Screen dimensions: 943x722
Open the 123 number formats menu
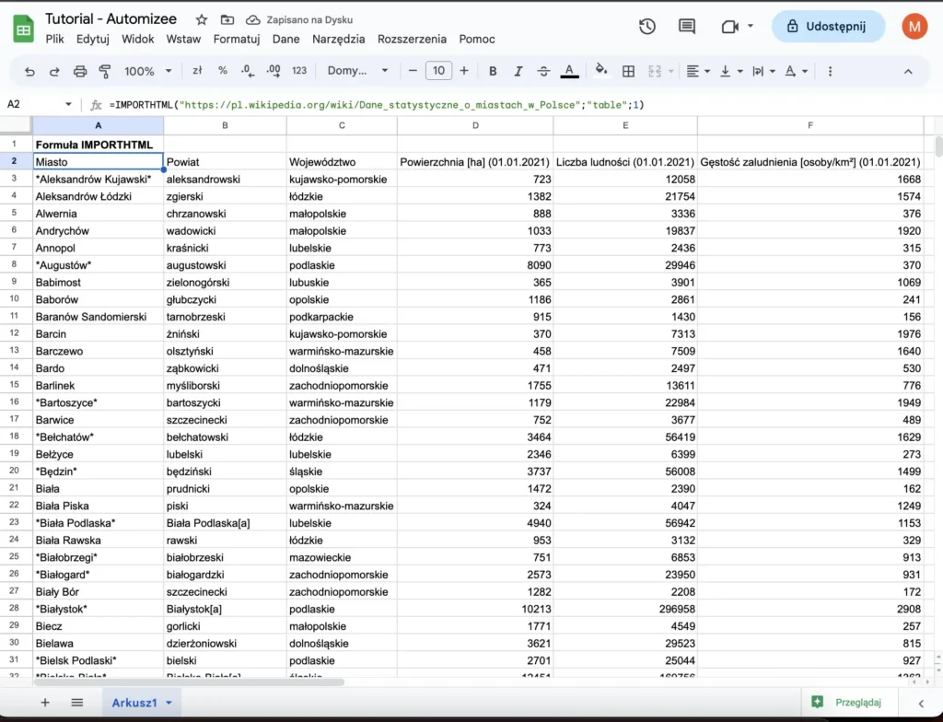[x=299, y=71]
